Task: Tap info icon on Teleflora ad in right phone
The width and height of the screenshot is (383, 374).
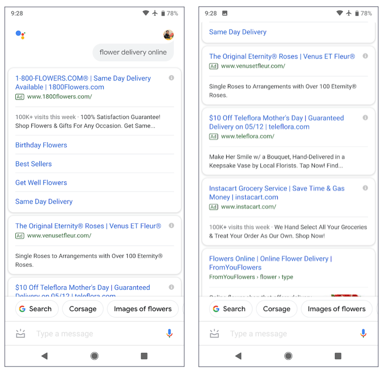Action: pos(365,117)
